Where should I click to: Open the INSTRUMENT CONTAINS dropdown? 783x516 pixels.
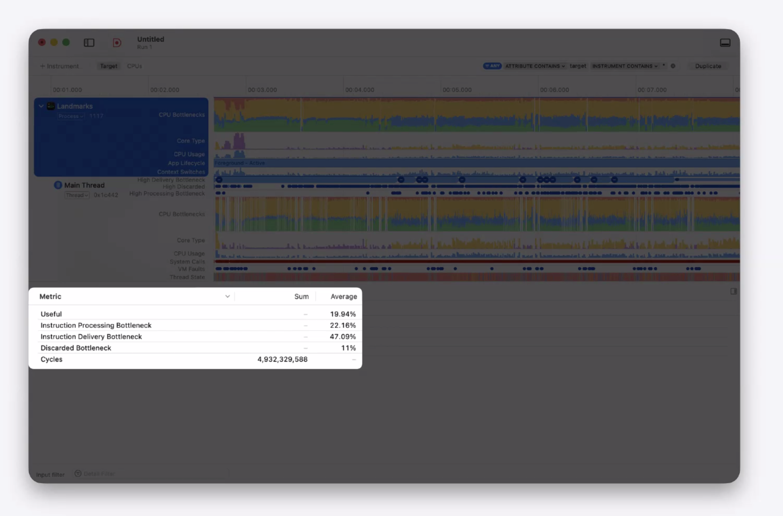[x=625, y=66]
